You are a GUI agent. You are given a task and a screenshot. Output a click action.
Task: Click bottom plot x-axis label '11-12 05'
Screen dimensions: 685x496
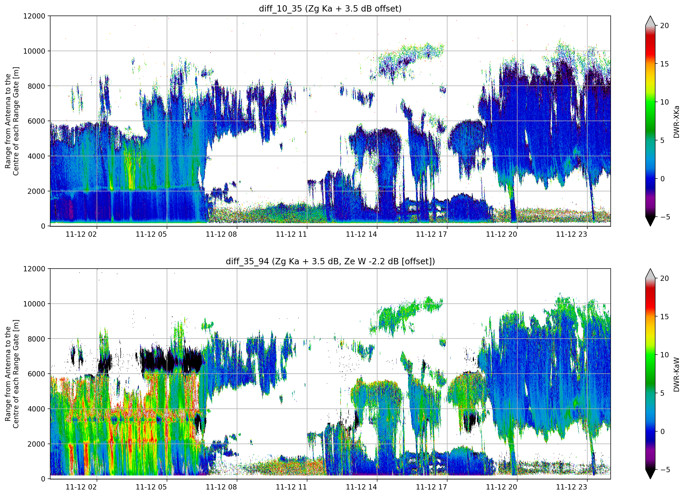point(151,487)
